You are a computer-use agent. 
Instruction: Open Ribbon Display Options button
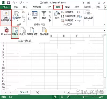tap(89, 3)
